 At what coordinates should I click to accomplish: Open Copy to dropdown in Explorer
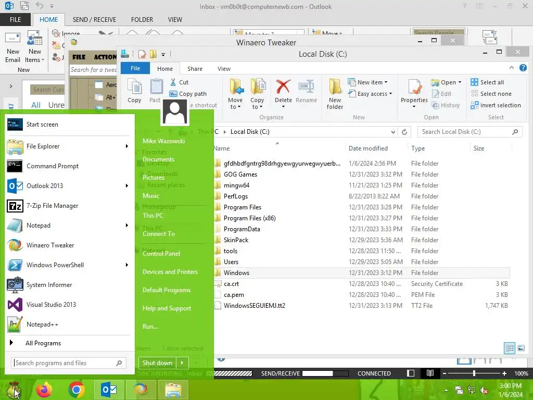pyautogui.click(x=257, y=104)
